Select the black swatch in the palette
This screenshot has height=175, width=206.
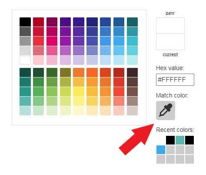point(25,22)
